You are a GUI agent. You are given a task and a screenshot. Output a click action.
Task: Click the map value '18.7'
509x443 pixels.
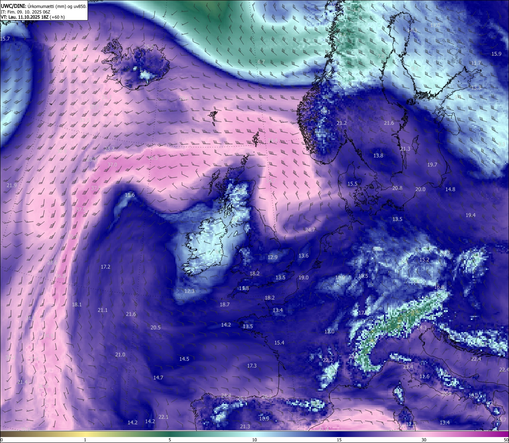(225, 305)
